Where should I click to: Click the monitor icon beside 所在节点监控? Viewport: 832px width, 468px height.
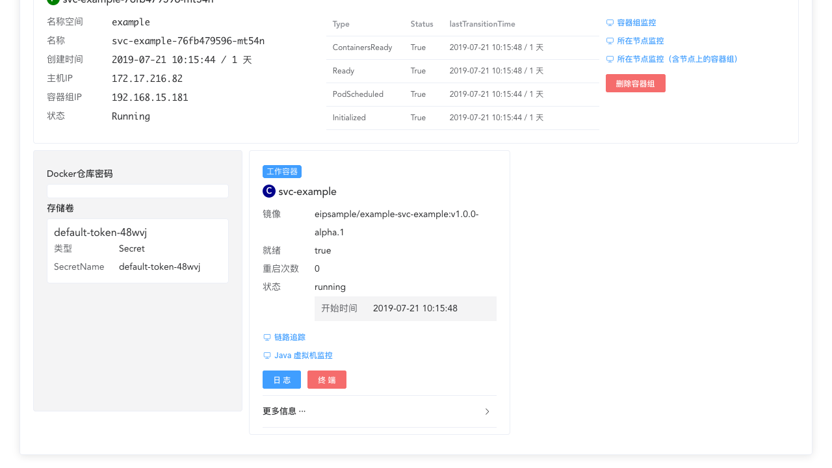coord(610,40)
